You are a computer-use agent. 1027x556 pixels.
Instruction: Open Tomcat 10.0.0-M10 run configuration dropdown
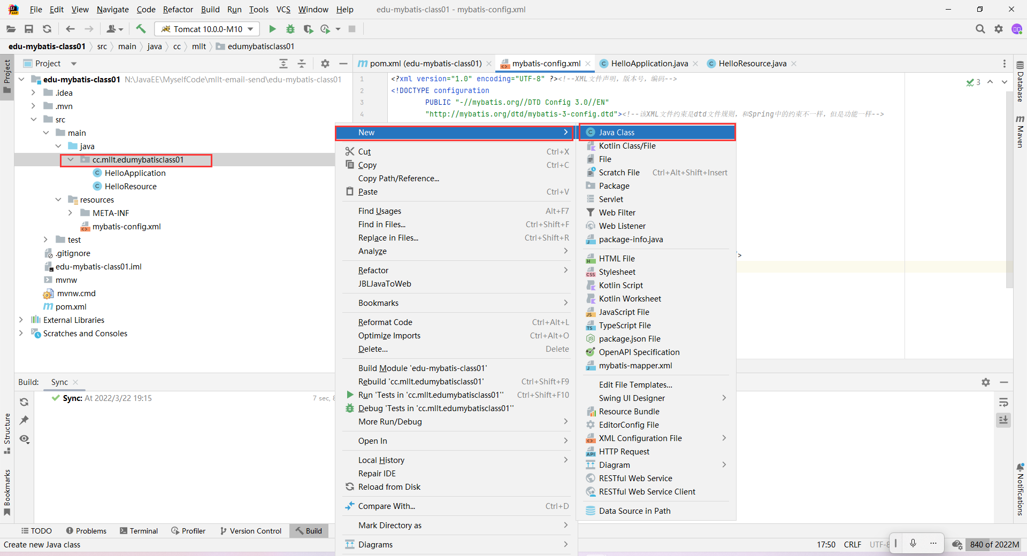coord(207,29)
